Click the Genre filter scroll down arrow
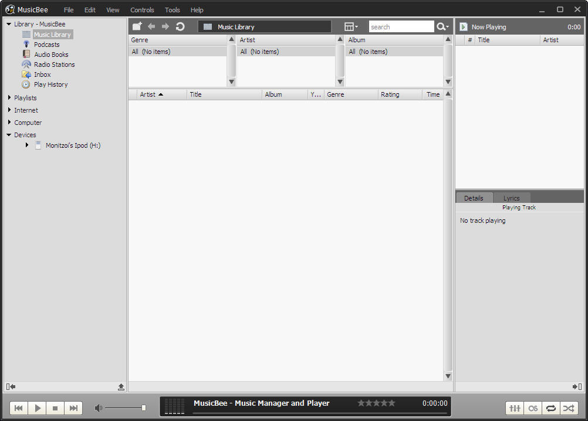Screen dimensions: 588x421 pos(231,82)
